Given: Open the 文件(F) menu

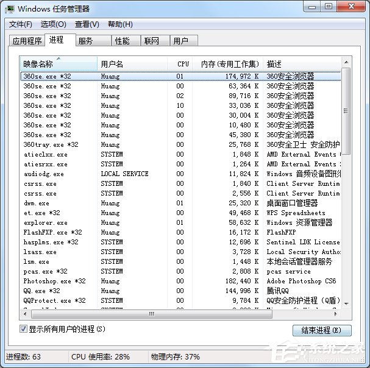Looking at the screenshot, I should pyautogui.click(x=20, y=24).
